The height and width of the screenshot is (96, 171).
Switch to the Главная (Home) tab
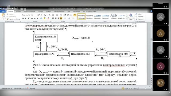[10, 11]
